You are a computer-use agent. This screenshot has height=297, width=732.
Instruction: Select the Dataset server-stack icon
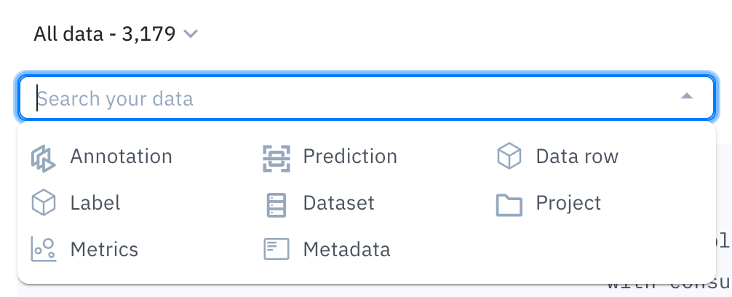[x=277, y=205]
